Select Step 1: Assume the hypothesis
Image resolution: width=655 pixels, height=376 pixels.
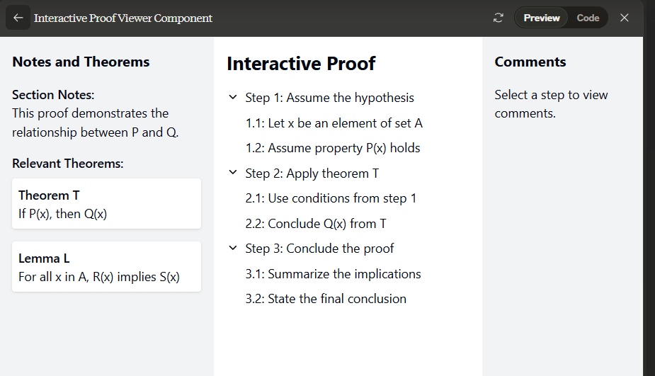coord(329,98)
